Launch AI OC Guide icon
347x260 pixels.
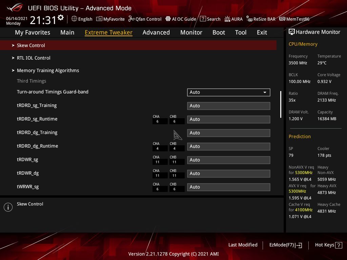point(168,19)
